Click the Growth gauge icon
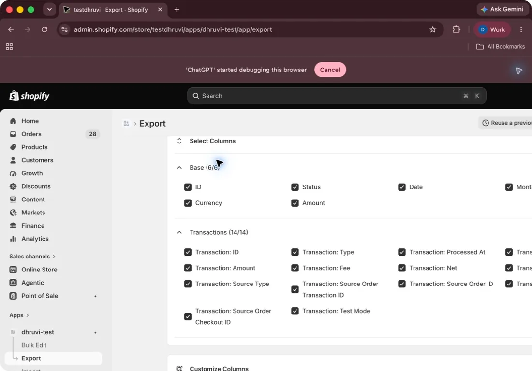532x371 pixels. click(13, 173)
